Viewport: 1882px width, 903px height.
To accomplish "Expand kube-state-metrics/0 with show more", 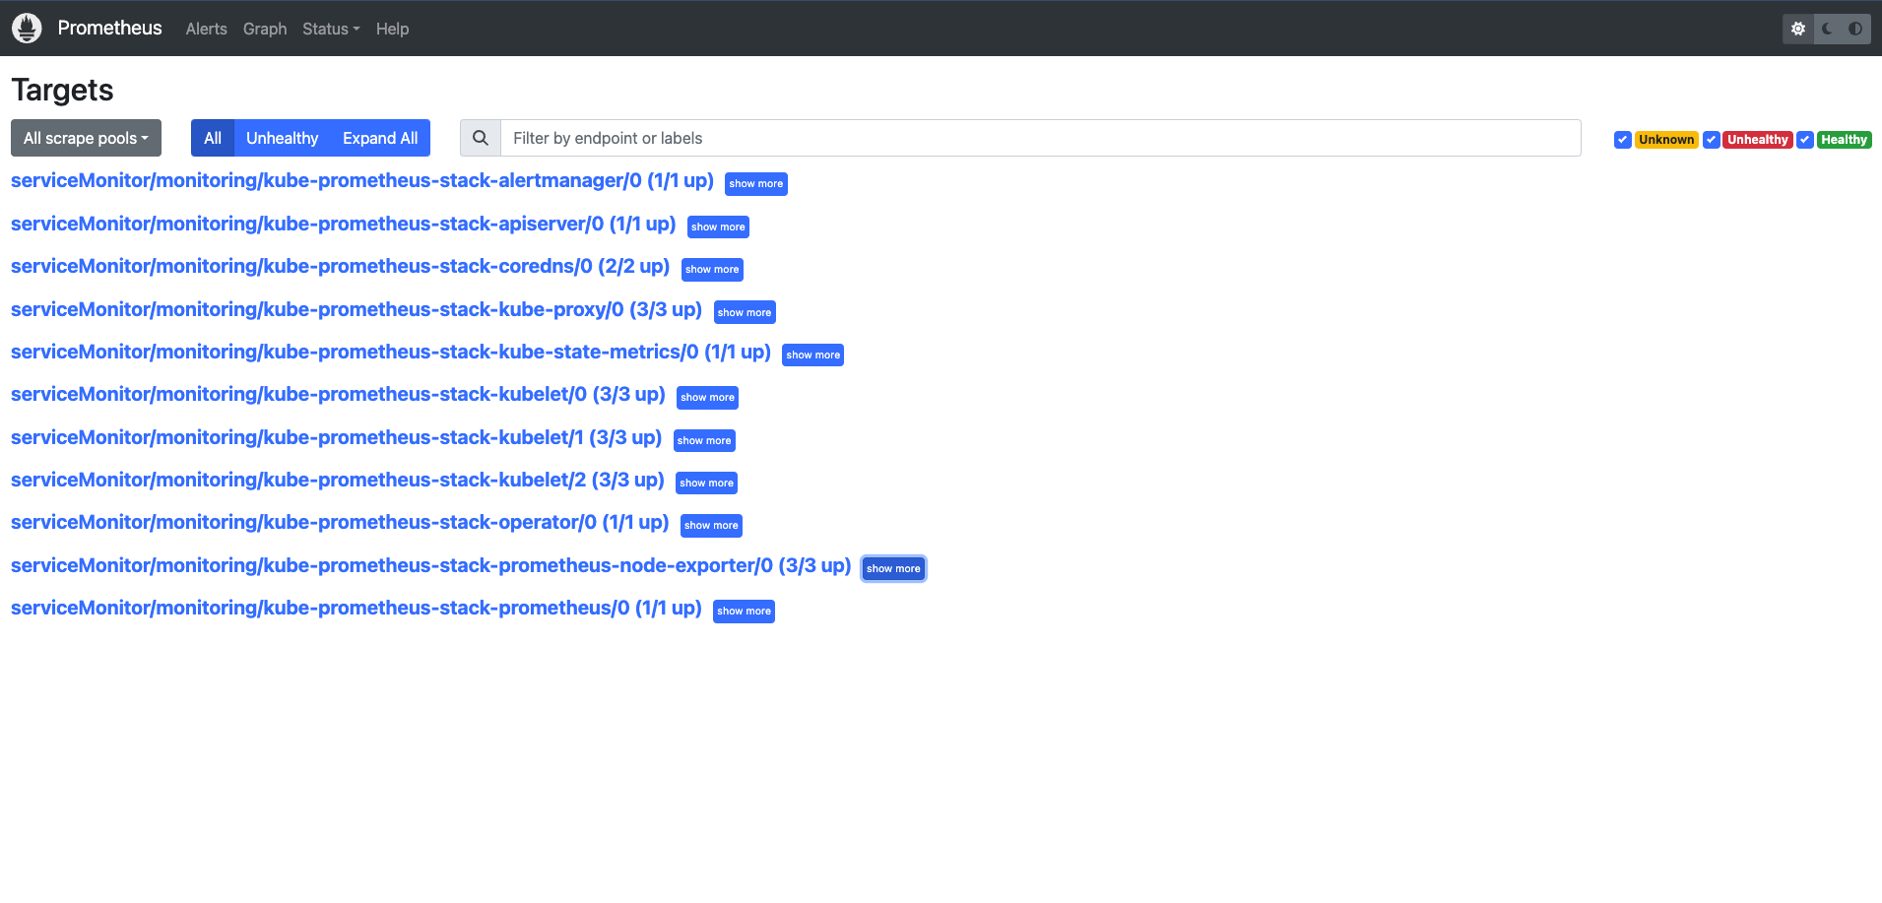I will 813,355.
